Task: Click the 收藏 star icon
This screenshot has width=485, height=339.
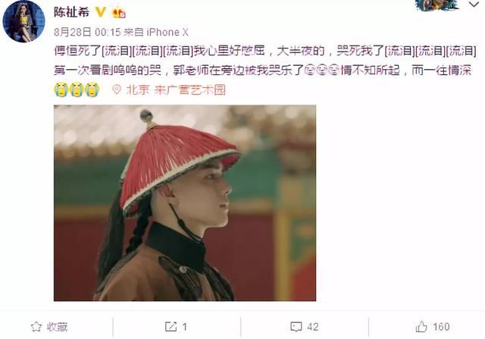Action: coord(36,327)
